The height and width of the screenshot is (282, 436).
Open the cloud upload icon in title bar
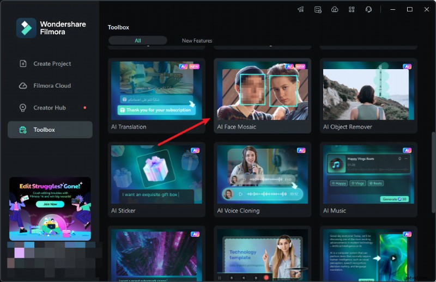coord(335,9)
